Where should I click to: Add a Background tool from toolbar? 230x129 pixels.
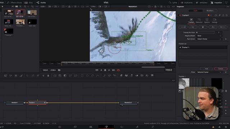click(x=6, y=76)
